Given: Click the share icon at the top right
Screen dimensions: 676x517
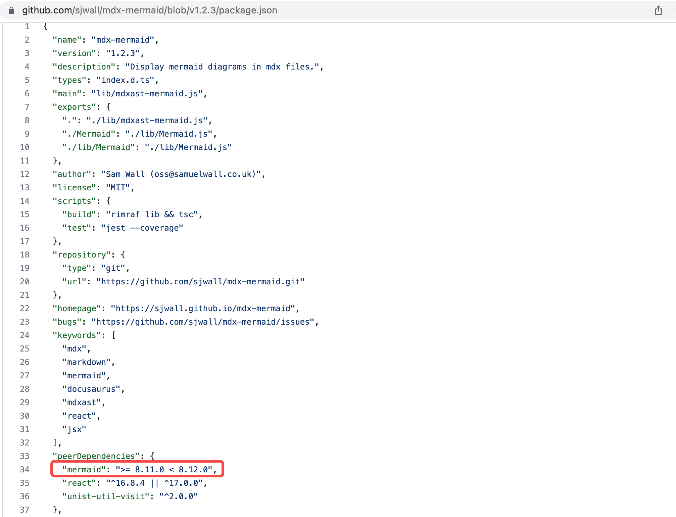Looking at the screenshot, I should 658,10.
